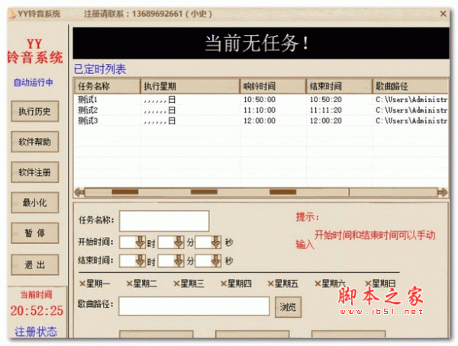Viewport: 458px width, 346px height.
Task: Click the YY bell app icon in title bar
Action: click(12, 14)
